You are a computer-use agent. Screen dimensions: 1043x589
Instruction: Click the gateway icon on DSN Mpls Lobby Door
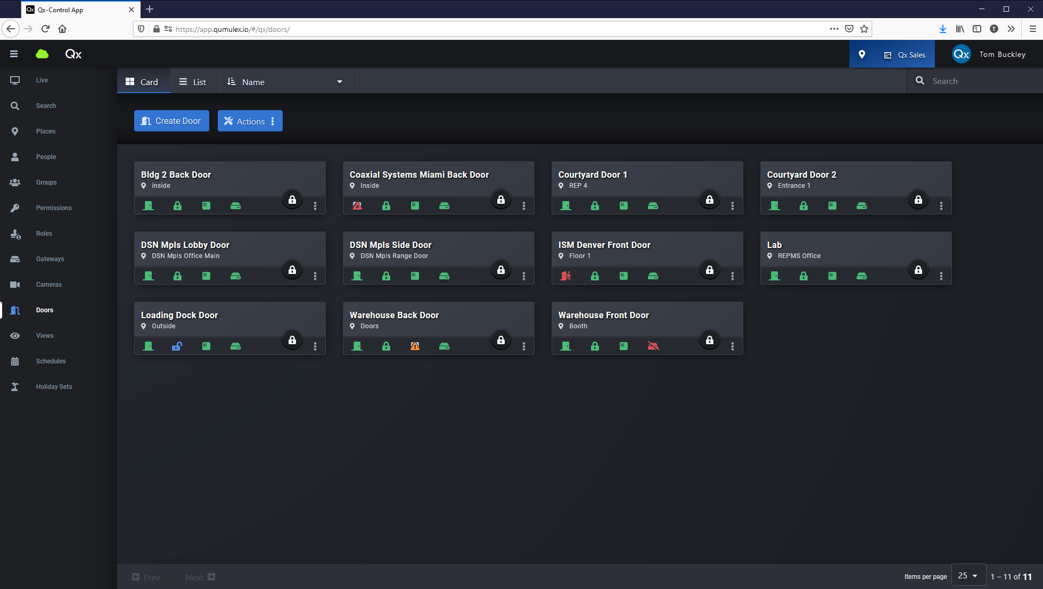(236, 276)
